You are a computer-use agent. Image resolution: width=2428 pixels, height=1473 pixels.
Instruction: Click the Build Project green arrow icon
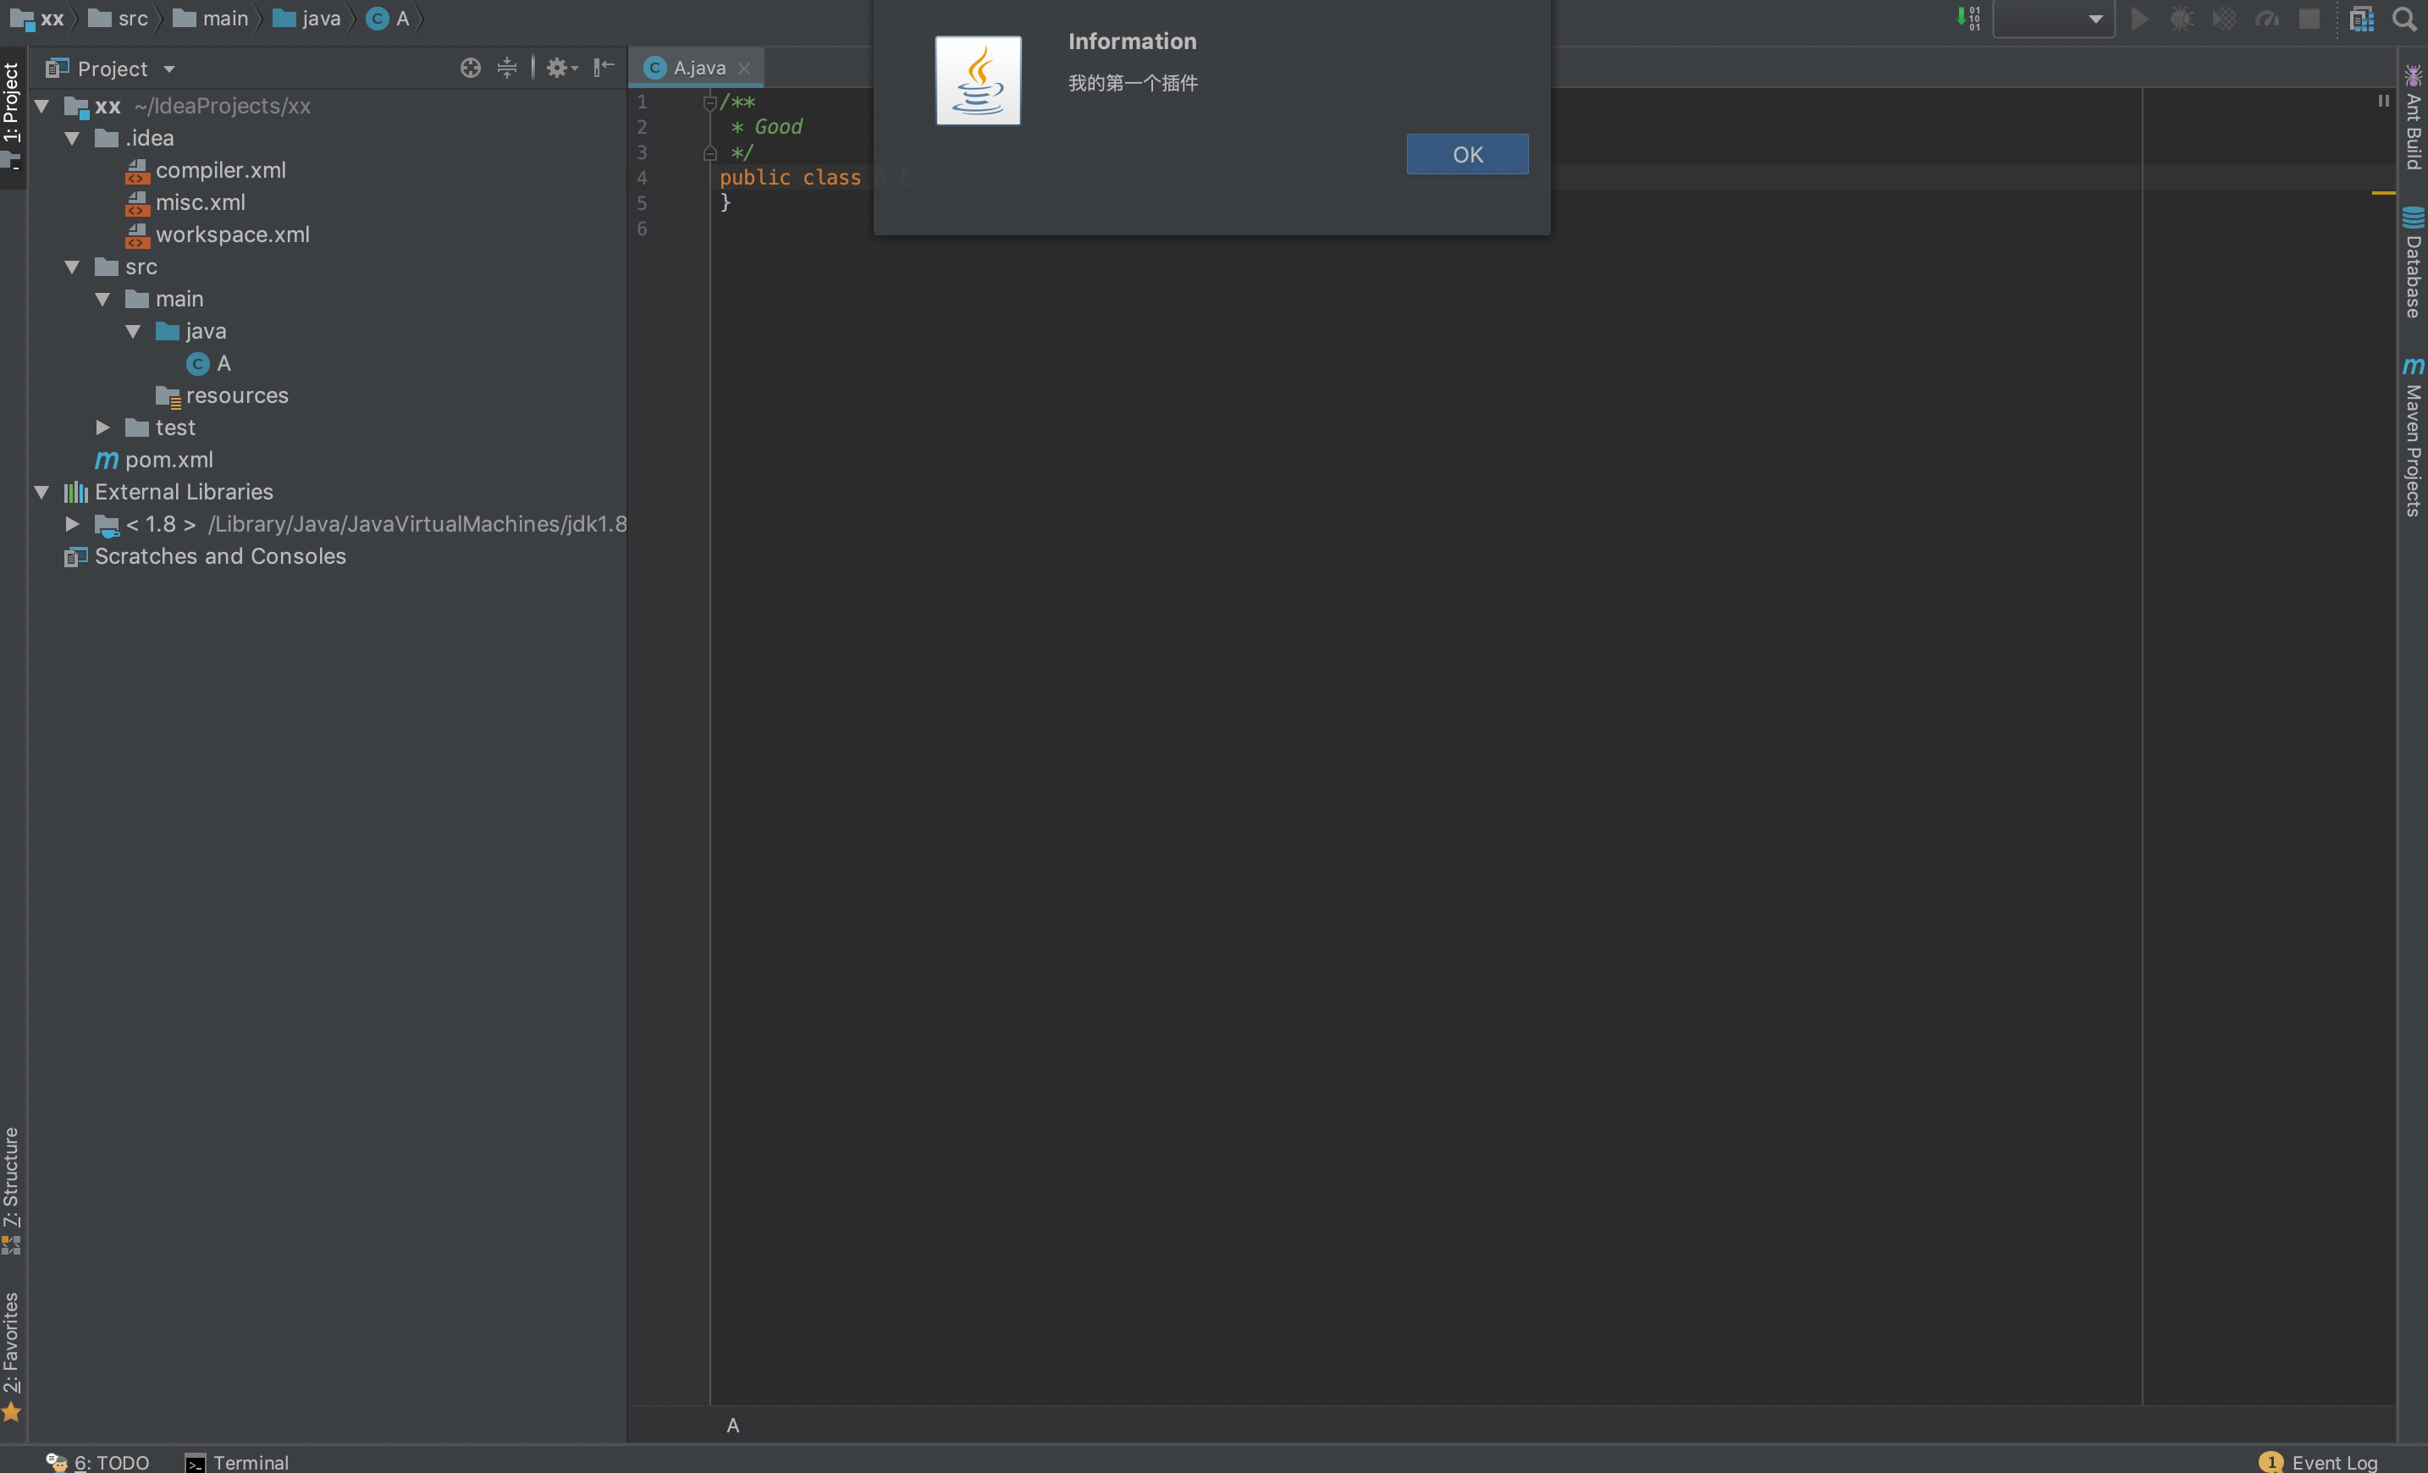[x=1967, y=19]
